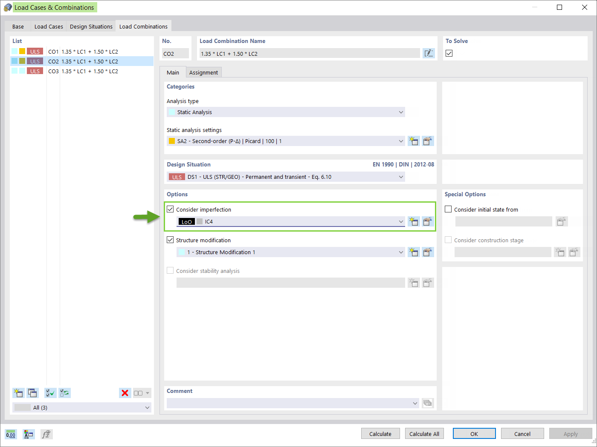Click olive swatch in CO2 row
This screenshot has height=447, width=597.
pyautogui.click(x=22, y=61)
